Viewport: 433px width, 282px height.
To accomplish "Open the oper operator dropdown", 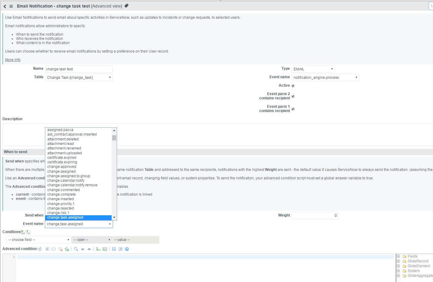I will (92, 240).
